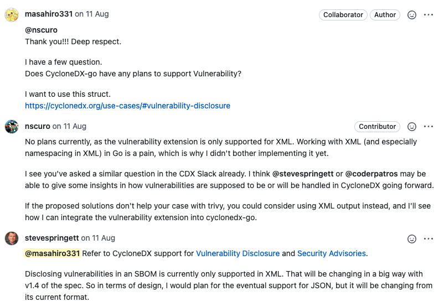This screenshot has width=444, height=307.
Task: Click the @stevespringett mention in nscuro's reply
Action: [x=303, y=174]
